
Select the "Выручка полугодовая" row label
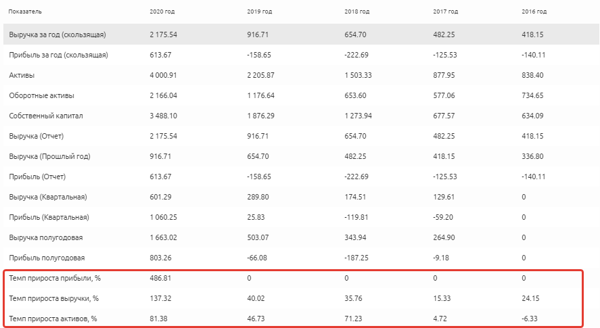tap(47, 237)
